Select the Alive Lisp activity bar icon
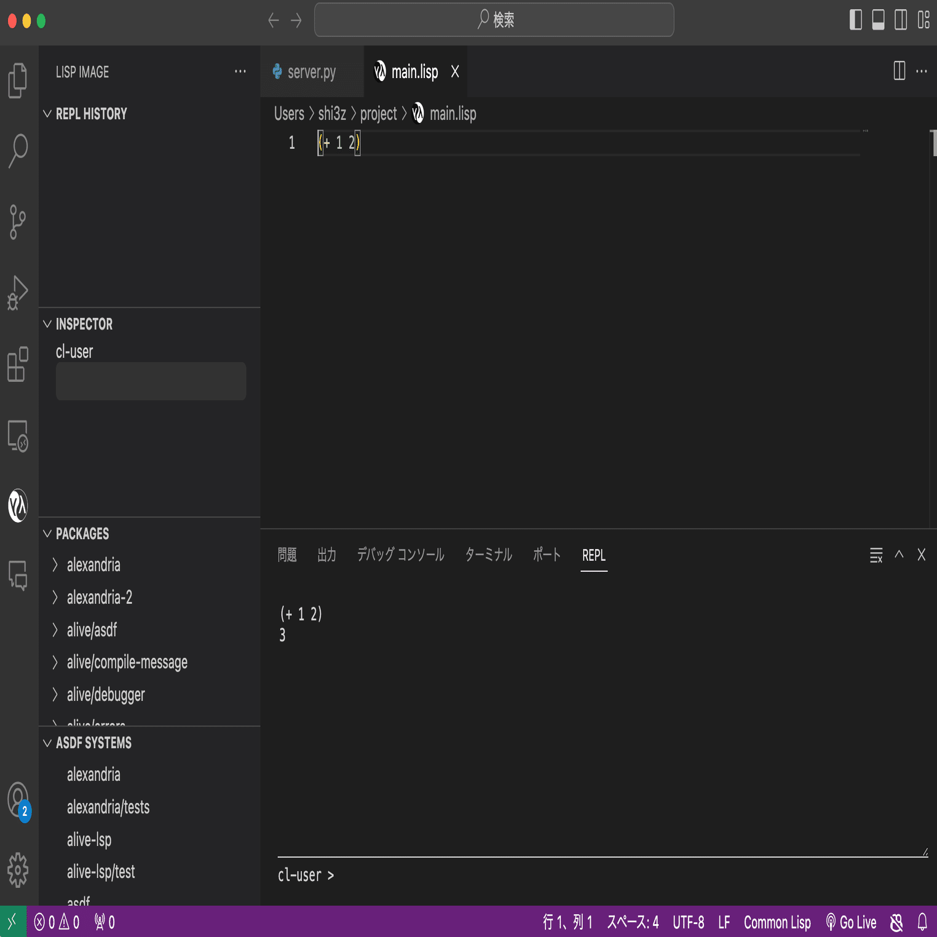Screen dimensions: 937x937 [18, 506]
